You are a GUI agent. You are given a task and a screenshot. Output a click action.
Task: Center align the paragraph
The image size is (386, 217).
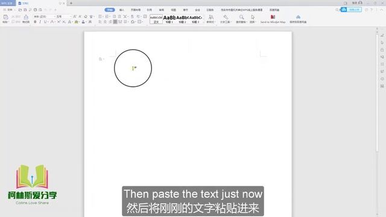(x=105, y=22)
